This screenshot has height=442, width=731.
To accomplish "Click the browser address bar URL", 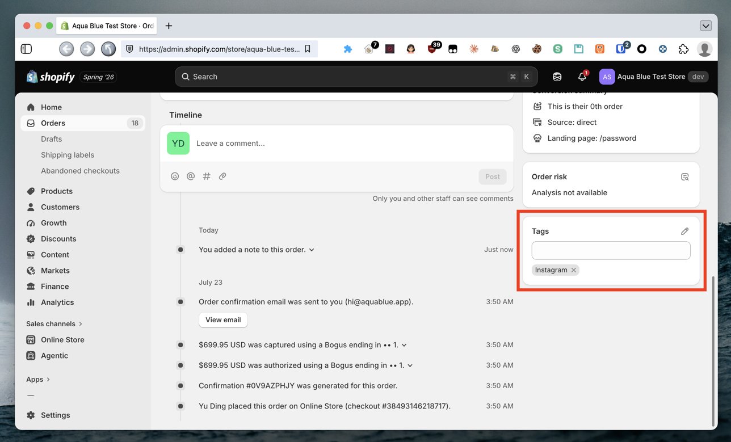I will click(x=219, y=49).
